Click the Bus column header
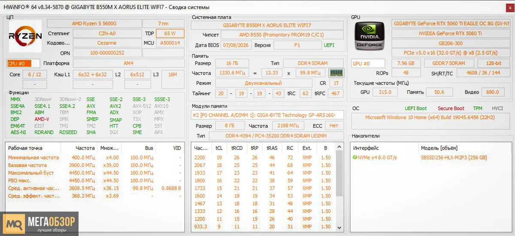 coord(138,148)
